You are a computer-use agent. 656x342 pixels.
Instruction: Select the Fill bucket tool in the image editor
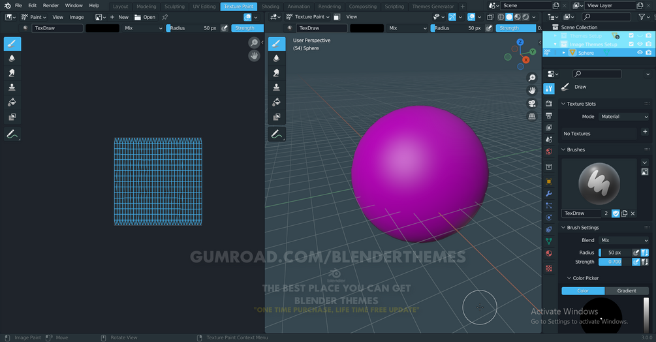pyautogui.click(x=12, y=102)
